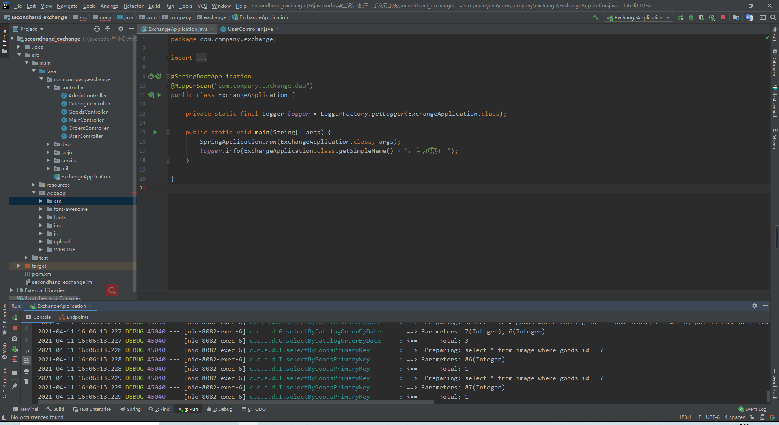The image size is (779, 425).
Task: Rerun ExchangeApplication from top toolbar
Action: pyautogui.click(x=680, y=17)
